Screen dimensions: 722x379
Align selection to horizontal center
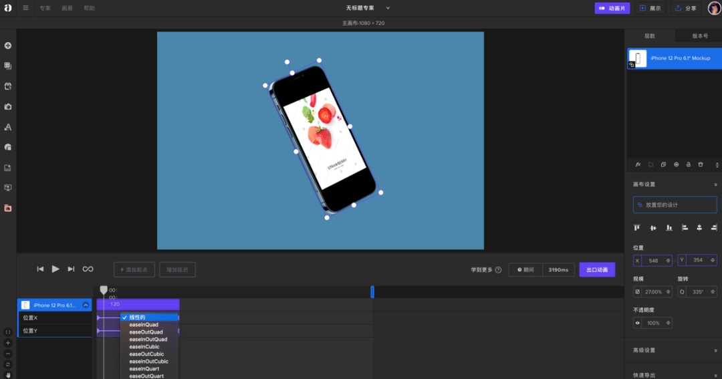pyautogui.click(x=699, y=227)
